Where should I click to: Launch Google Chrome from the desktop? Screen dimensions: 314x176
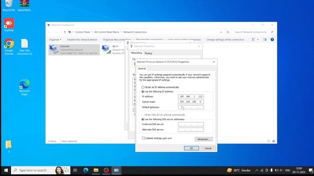coord(9,47)
